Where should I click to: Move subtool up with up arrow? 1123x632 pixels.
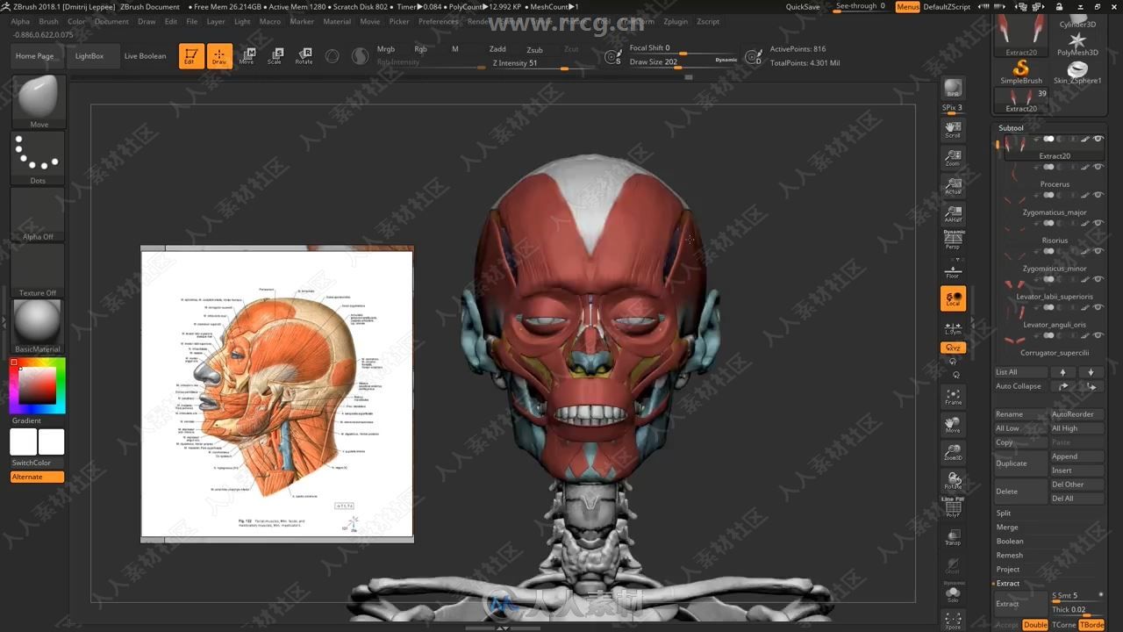coord(1062,372)
